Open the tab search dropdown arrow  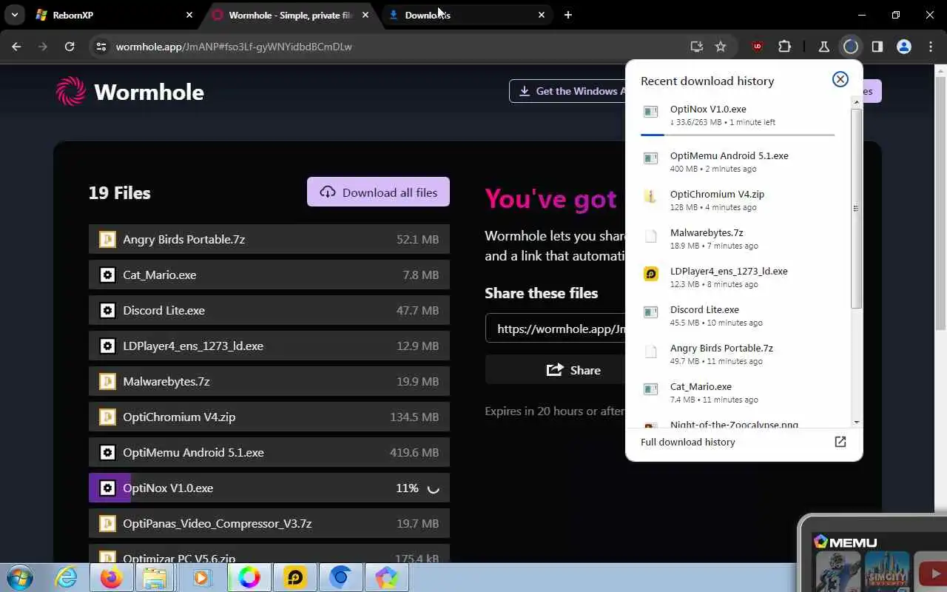coord(15,15)
